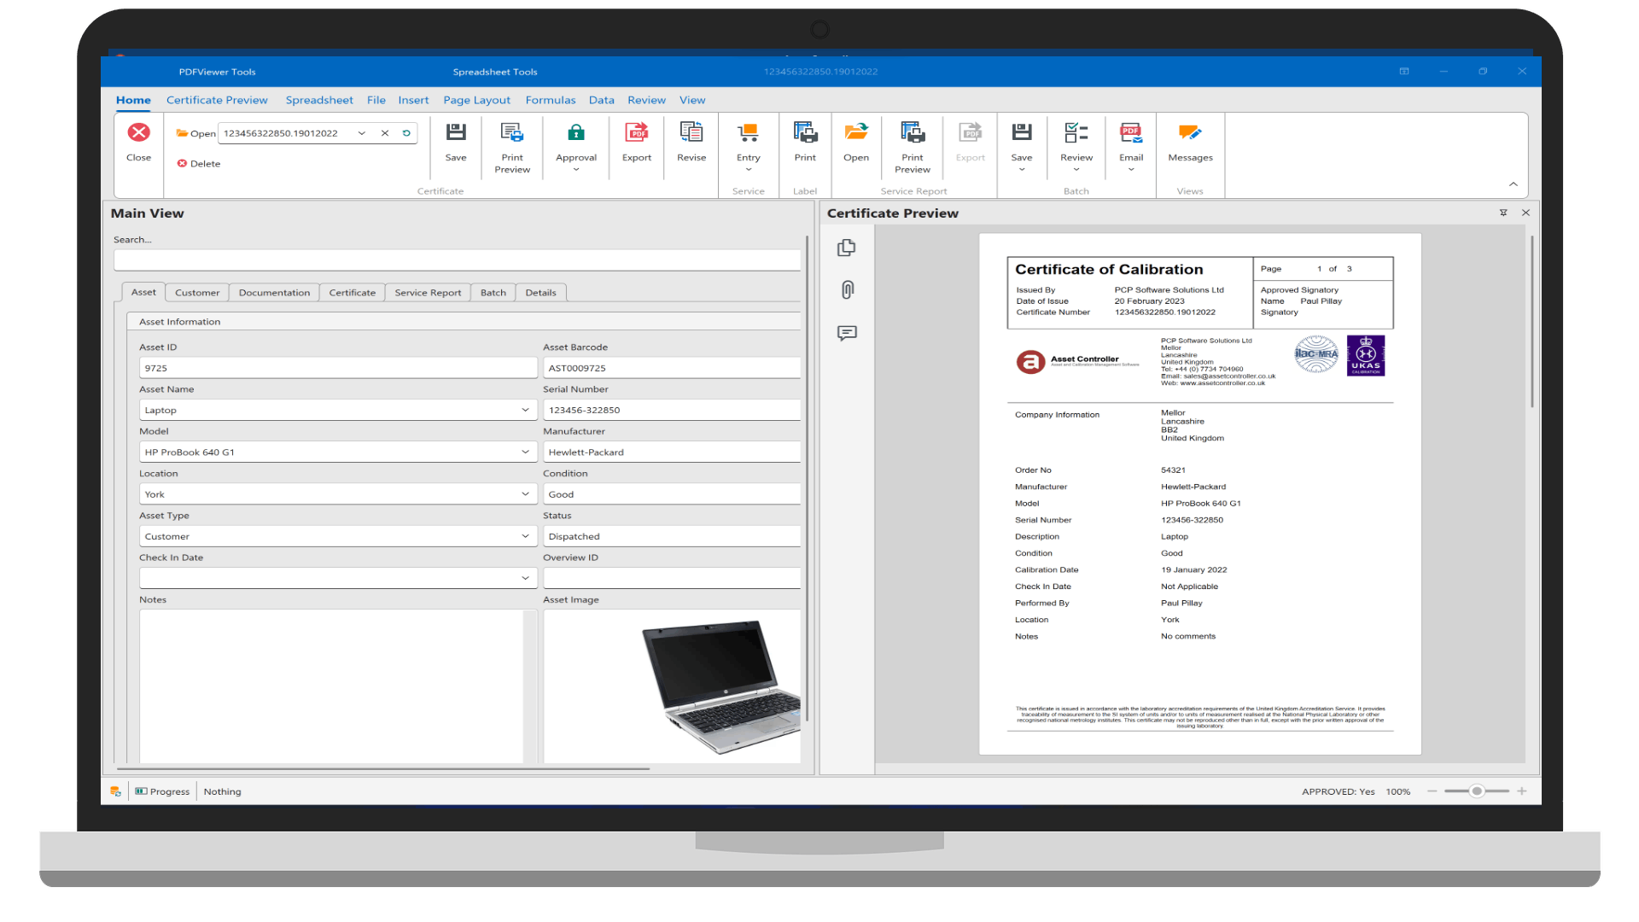Open the Messages view icon

[x=1189, y=133]
